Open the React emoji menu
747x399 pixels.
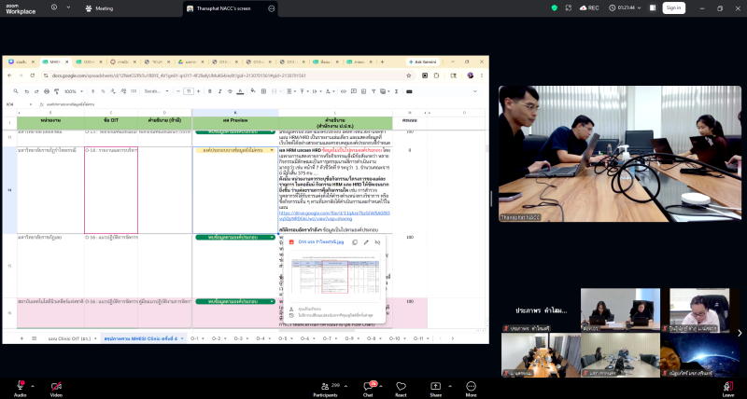pos(402,389)
